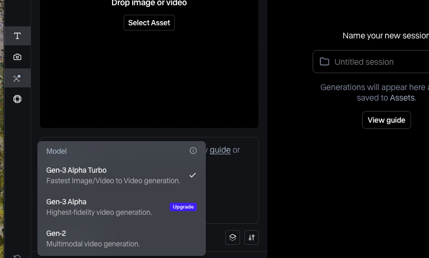Click the checkmark beside Gen-3 Alpha Turbo
Image resolution: width=429 pixels, height=258 pixels.
coord(193,175)
